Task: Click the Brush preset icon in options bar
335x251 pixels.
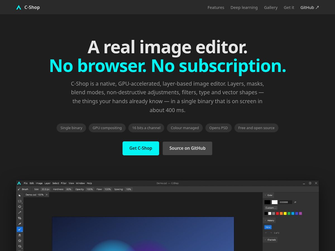Action: 19,189
